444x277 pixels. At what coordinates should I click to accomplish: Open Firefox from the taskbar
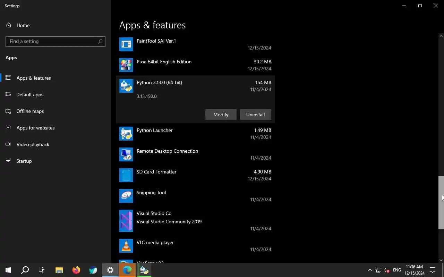[76, 270]
